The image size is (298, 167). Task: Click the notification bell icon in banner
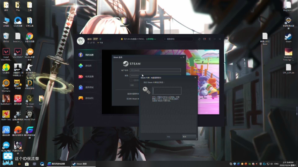click(122, 39)
